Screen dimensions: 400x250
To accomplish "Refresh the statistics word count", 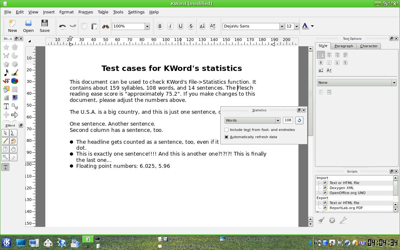I will 299,120.
